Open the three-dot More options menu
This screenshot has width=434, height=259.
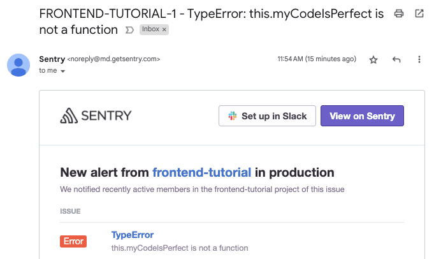tap(419, 59)
